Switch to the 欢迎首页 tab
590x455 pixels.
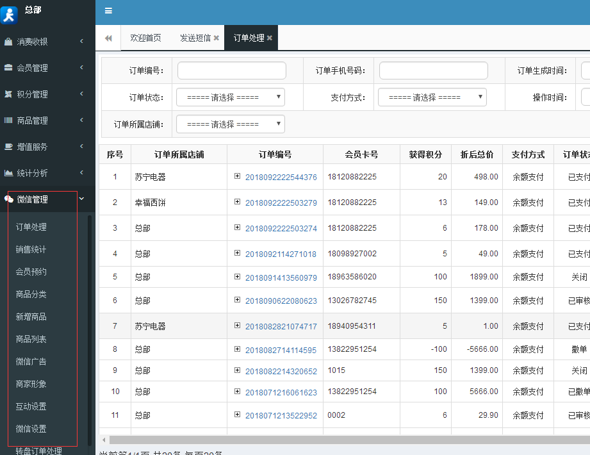click(x=145, y=37)
